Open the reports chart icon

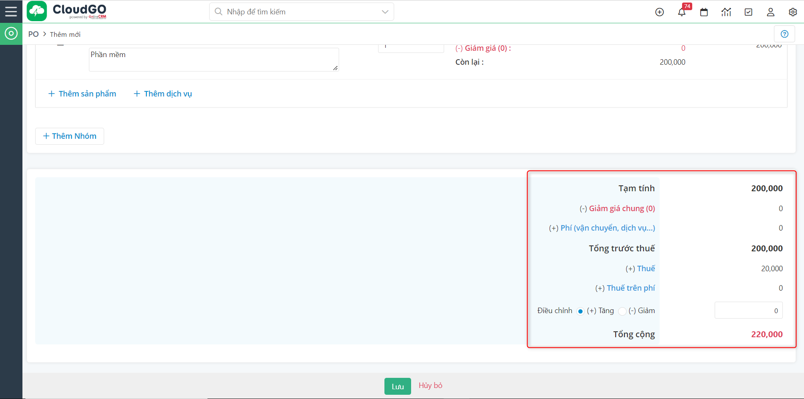tap(726, 12)
